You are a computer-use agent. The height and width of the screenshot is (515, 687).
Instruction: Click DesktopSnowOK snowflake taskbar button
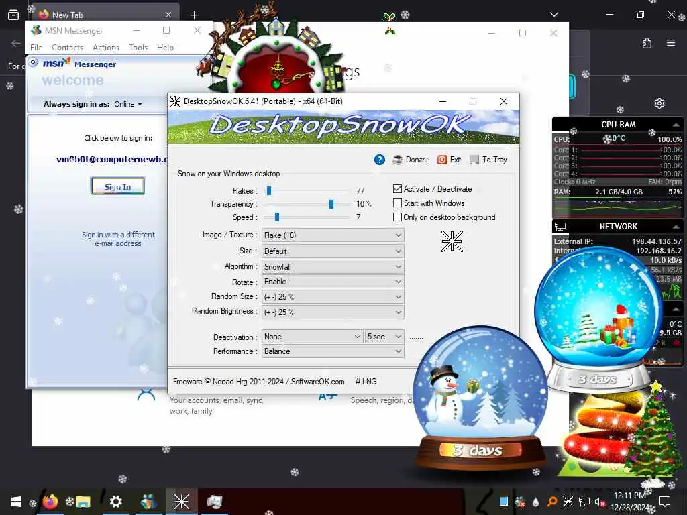181,502
